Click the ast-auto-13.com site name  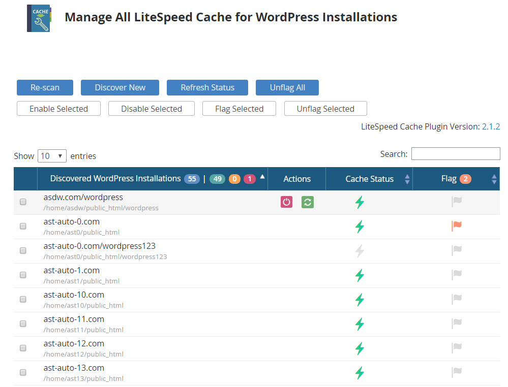click(x=74, y=368)
